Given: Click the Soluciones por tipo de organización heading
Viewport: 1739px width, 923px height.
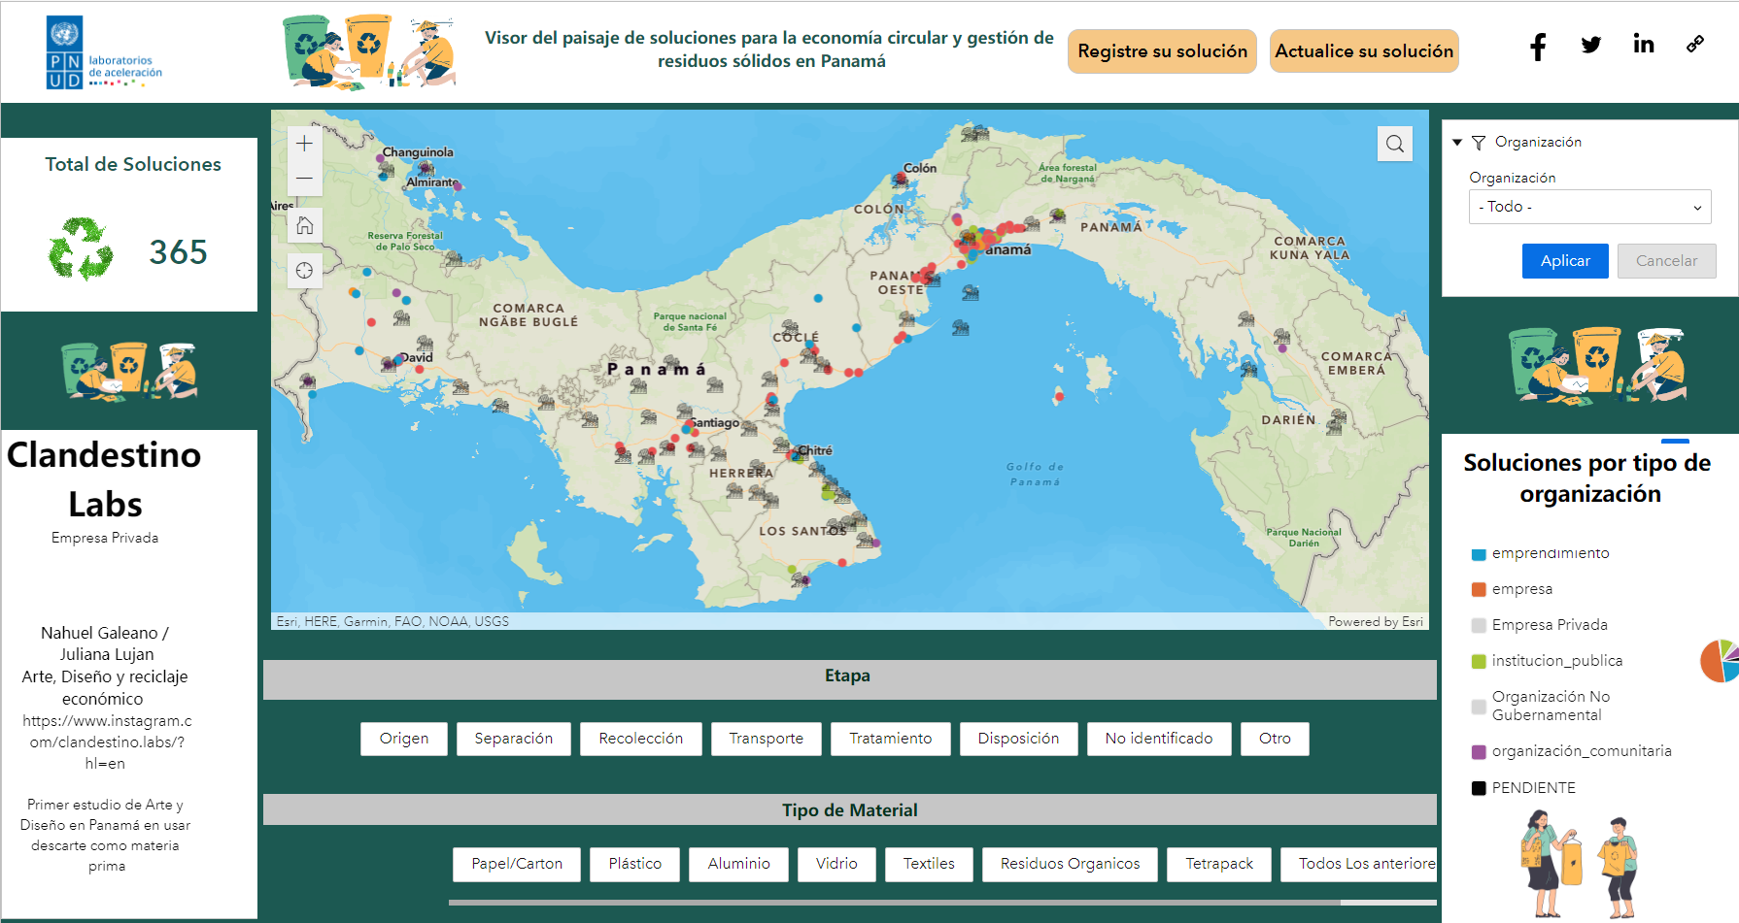Looking at the screenshot, I should point(1587,478).
